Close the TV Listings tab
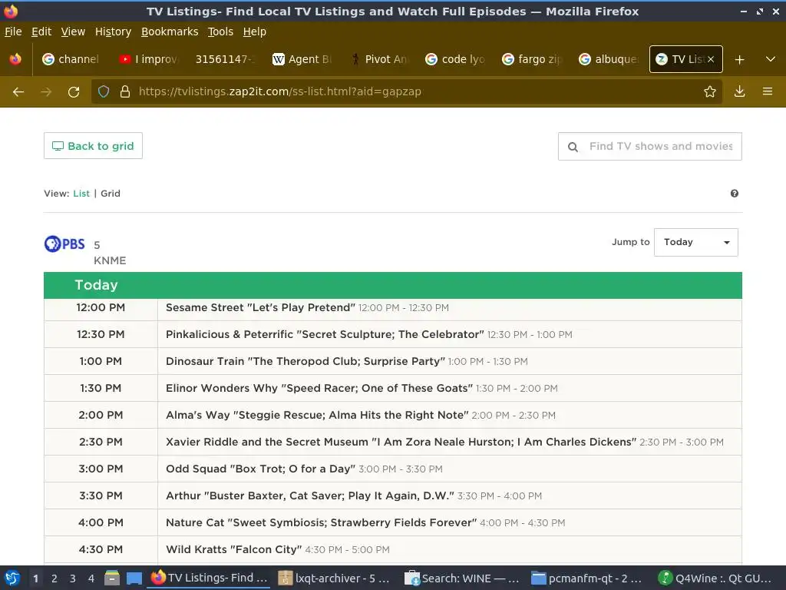786x590 pixels. [x=711, y=59]
